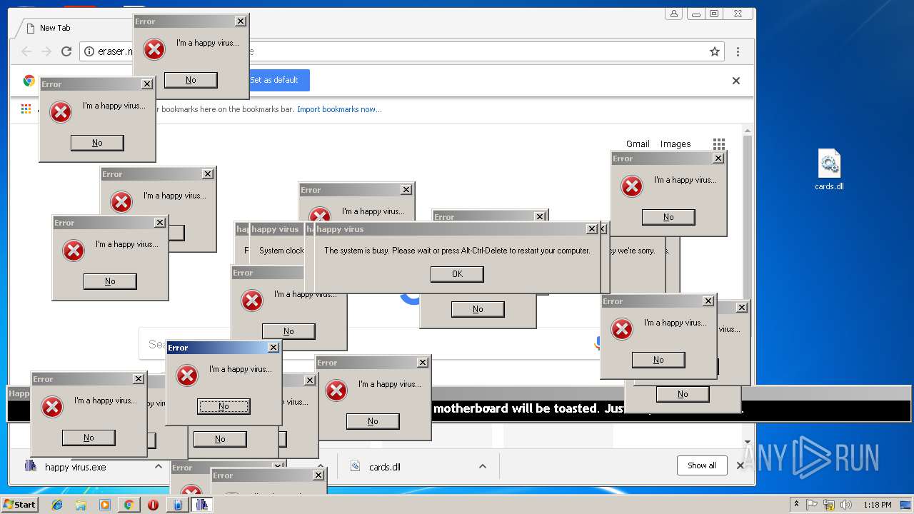
Task: Launch Windows Media Player from taskbar
Action: pos(105,505)
